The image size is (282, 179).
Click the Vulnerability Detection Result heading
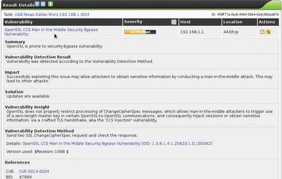tap(38, 57)
